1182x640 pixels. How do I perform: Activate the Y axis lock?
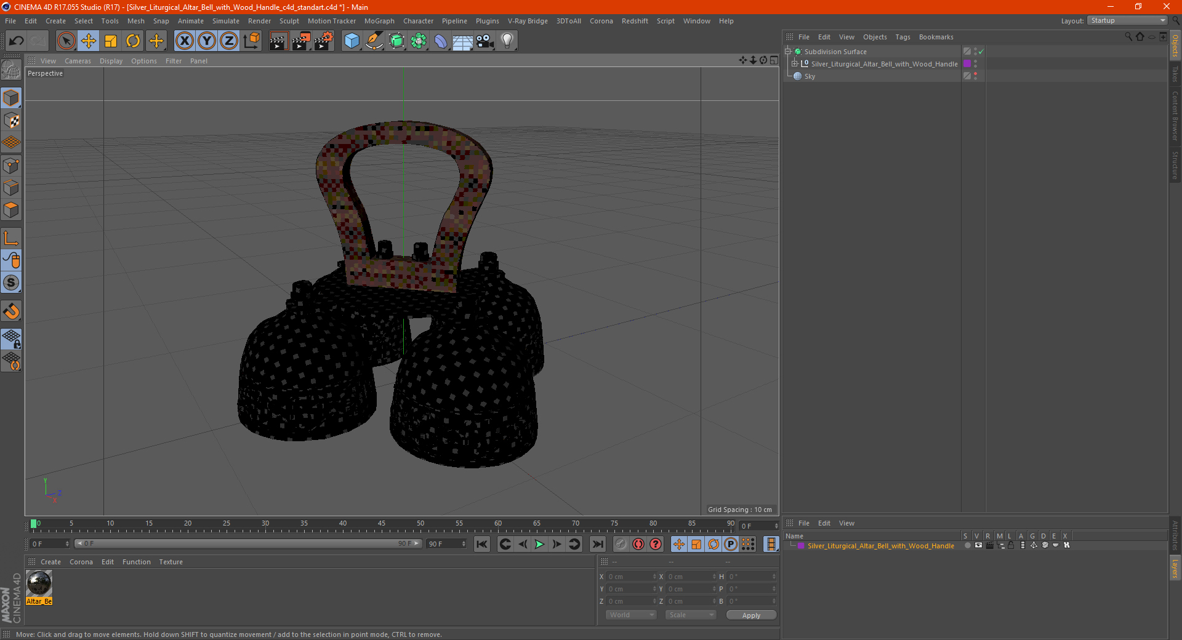207,41
